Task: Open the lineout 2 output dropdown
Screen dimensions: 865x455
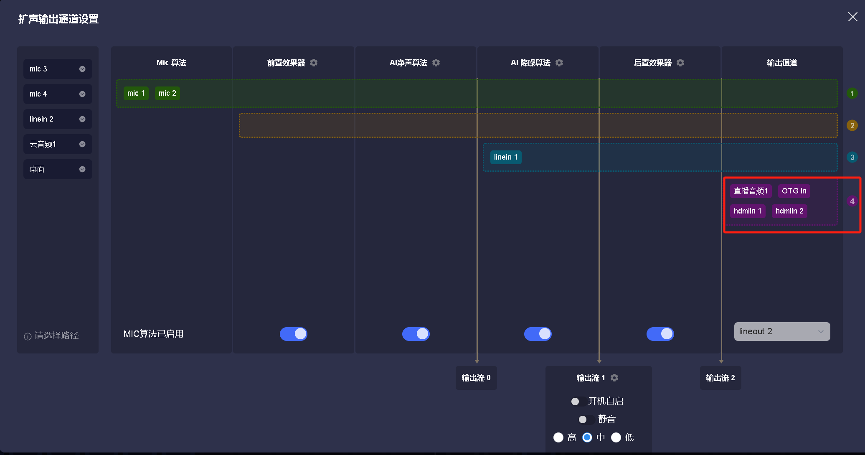Action: point(781,331)
